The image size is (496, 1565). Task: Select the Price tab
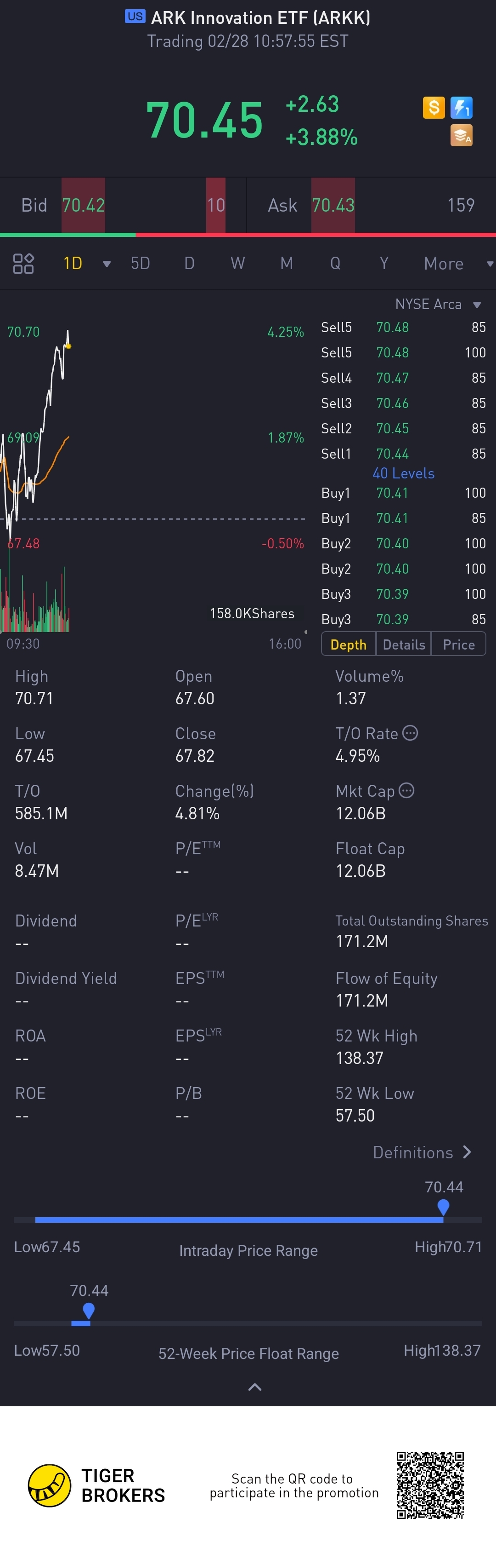[x=458, y=644]
